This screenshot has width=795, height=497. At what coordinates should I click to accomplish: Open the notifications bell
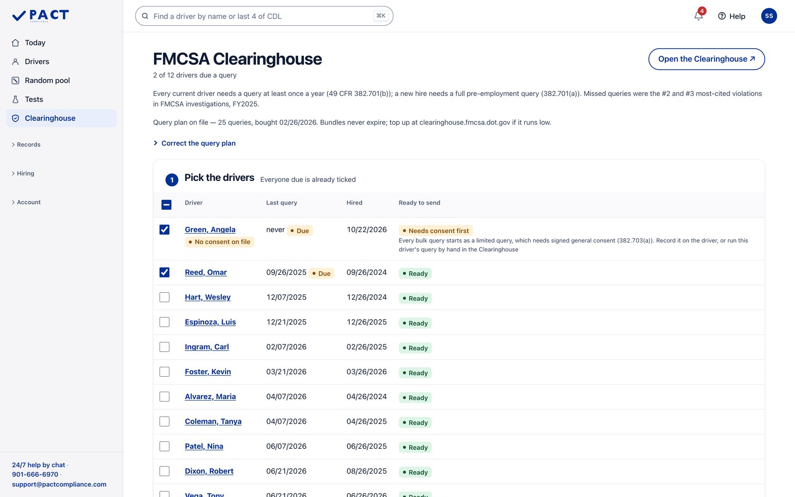coord(699,16)
